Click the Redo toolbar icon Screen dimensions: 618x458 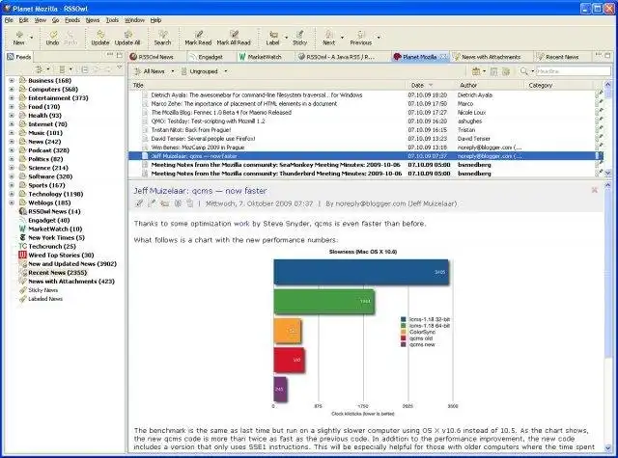[70, 35]
